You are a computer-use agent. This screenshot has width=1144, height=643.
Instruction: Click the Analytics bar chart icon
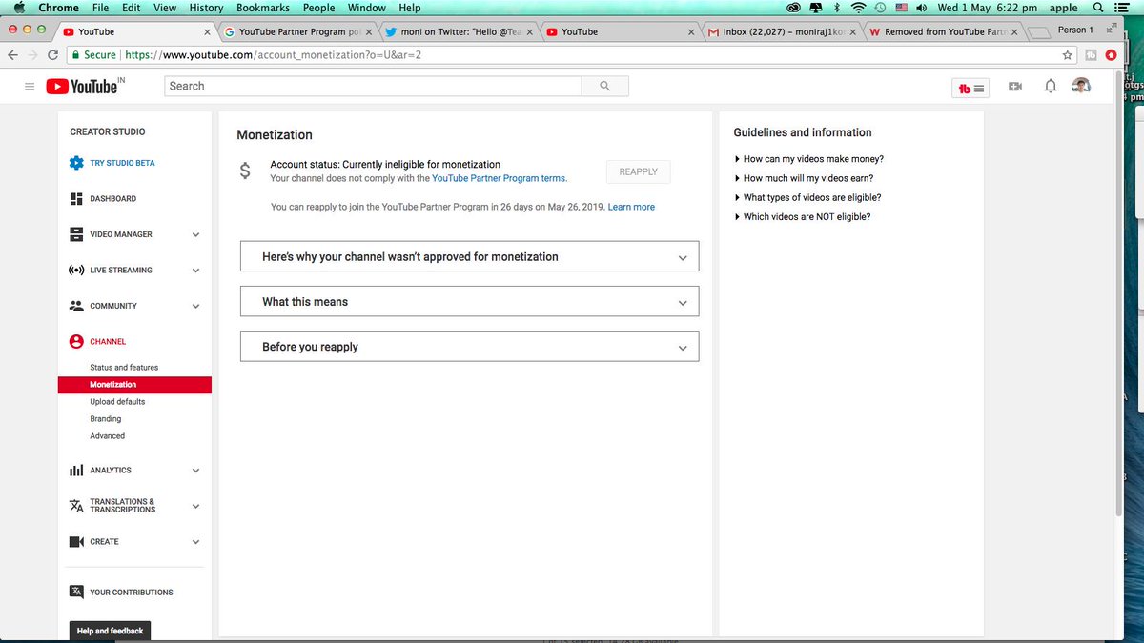76,471
